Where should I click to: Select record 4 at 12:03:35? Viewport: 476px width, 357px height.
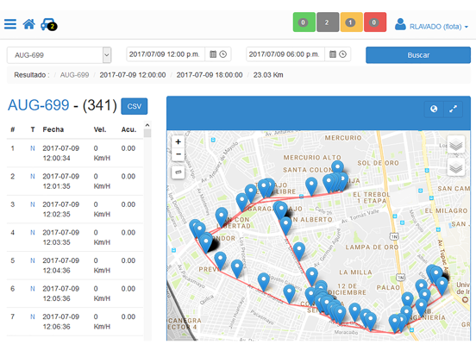[75, 237]
